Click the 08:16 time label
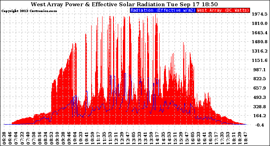 (40, 138)
